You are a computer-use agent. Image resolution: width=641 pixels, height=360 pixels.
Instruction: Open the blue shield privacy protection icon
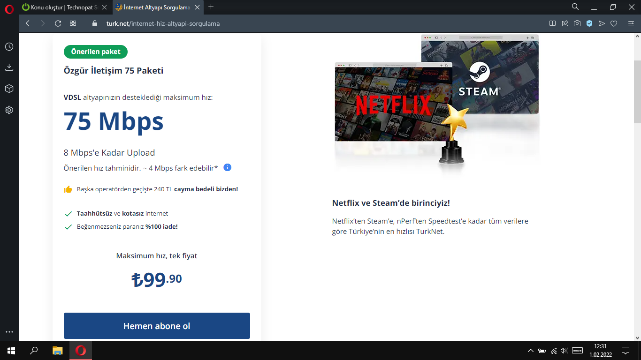589,23
